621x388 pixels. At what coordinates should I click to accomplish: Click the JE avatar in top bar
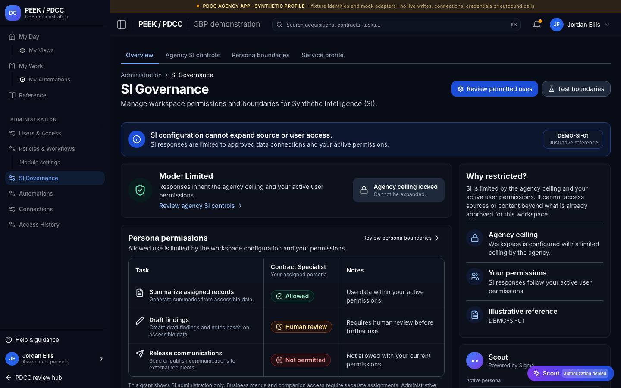tap(557, 25)
